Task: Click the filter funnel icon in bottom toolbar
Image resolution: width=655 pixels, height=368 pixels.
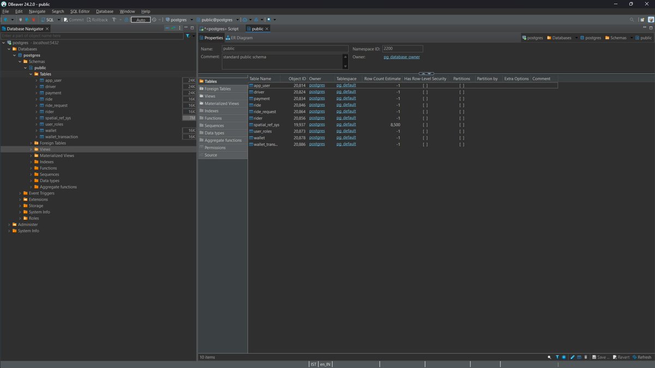Action: click(557, 357)
